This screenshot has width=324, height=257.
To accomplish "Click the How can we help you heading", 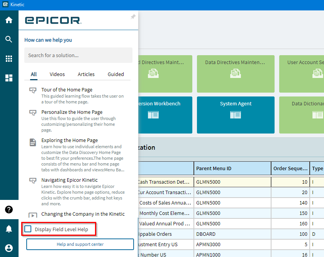I will tap(48, 40).
